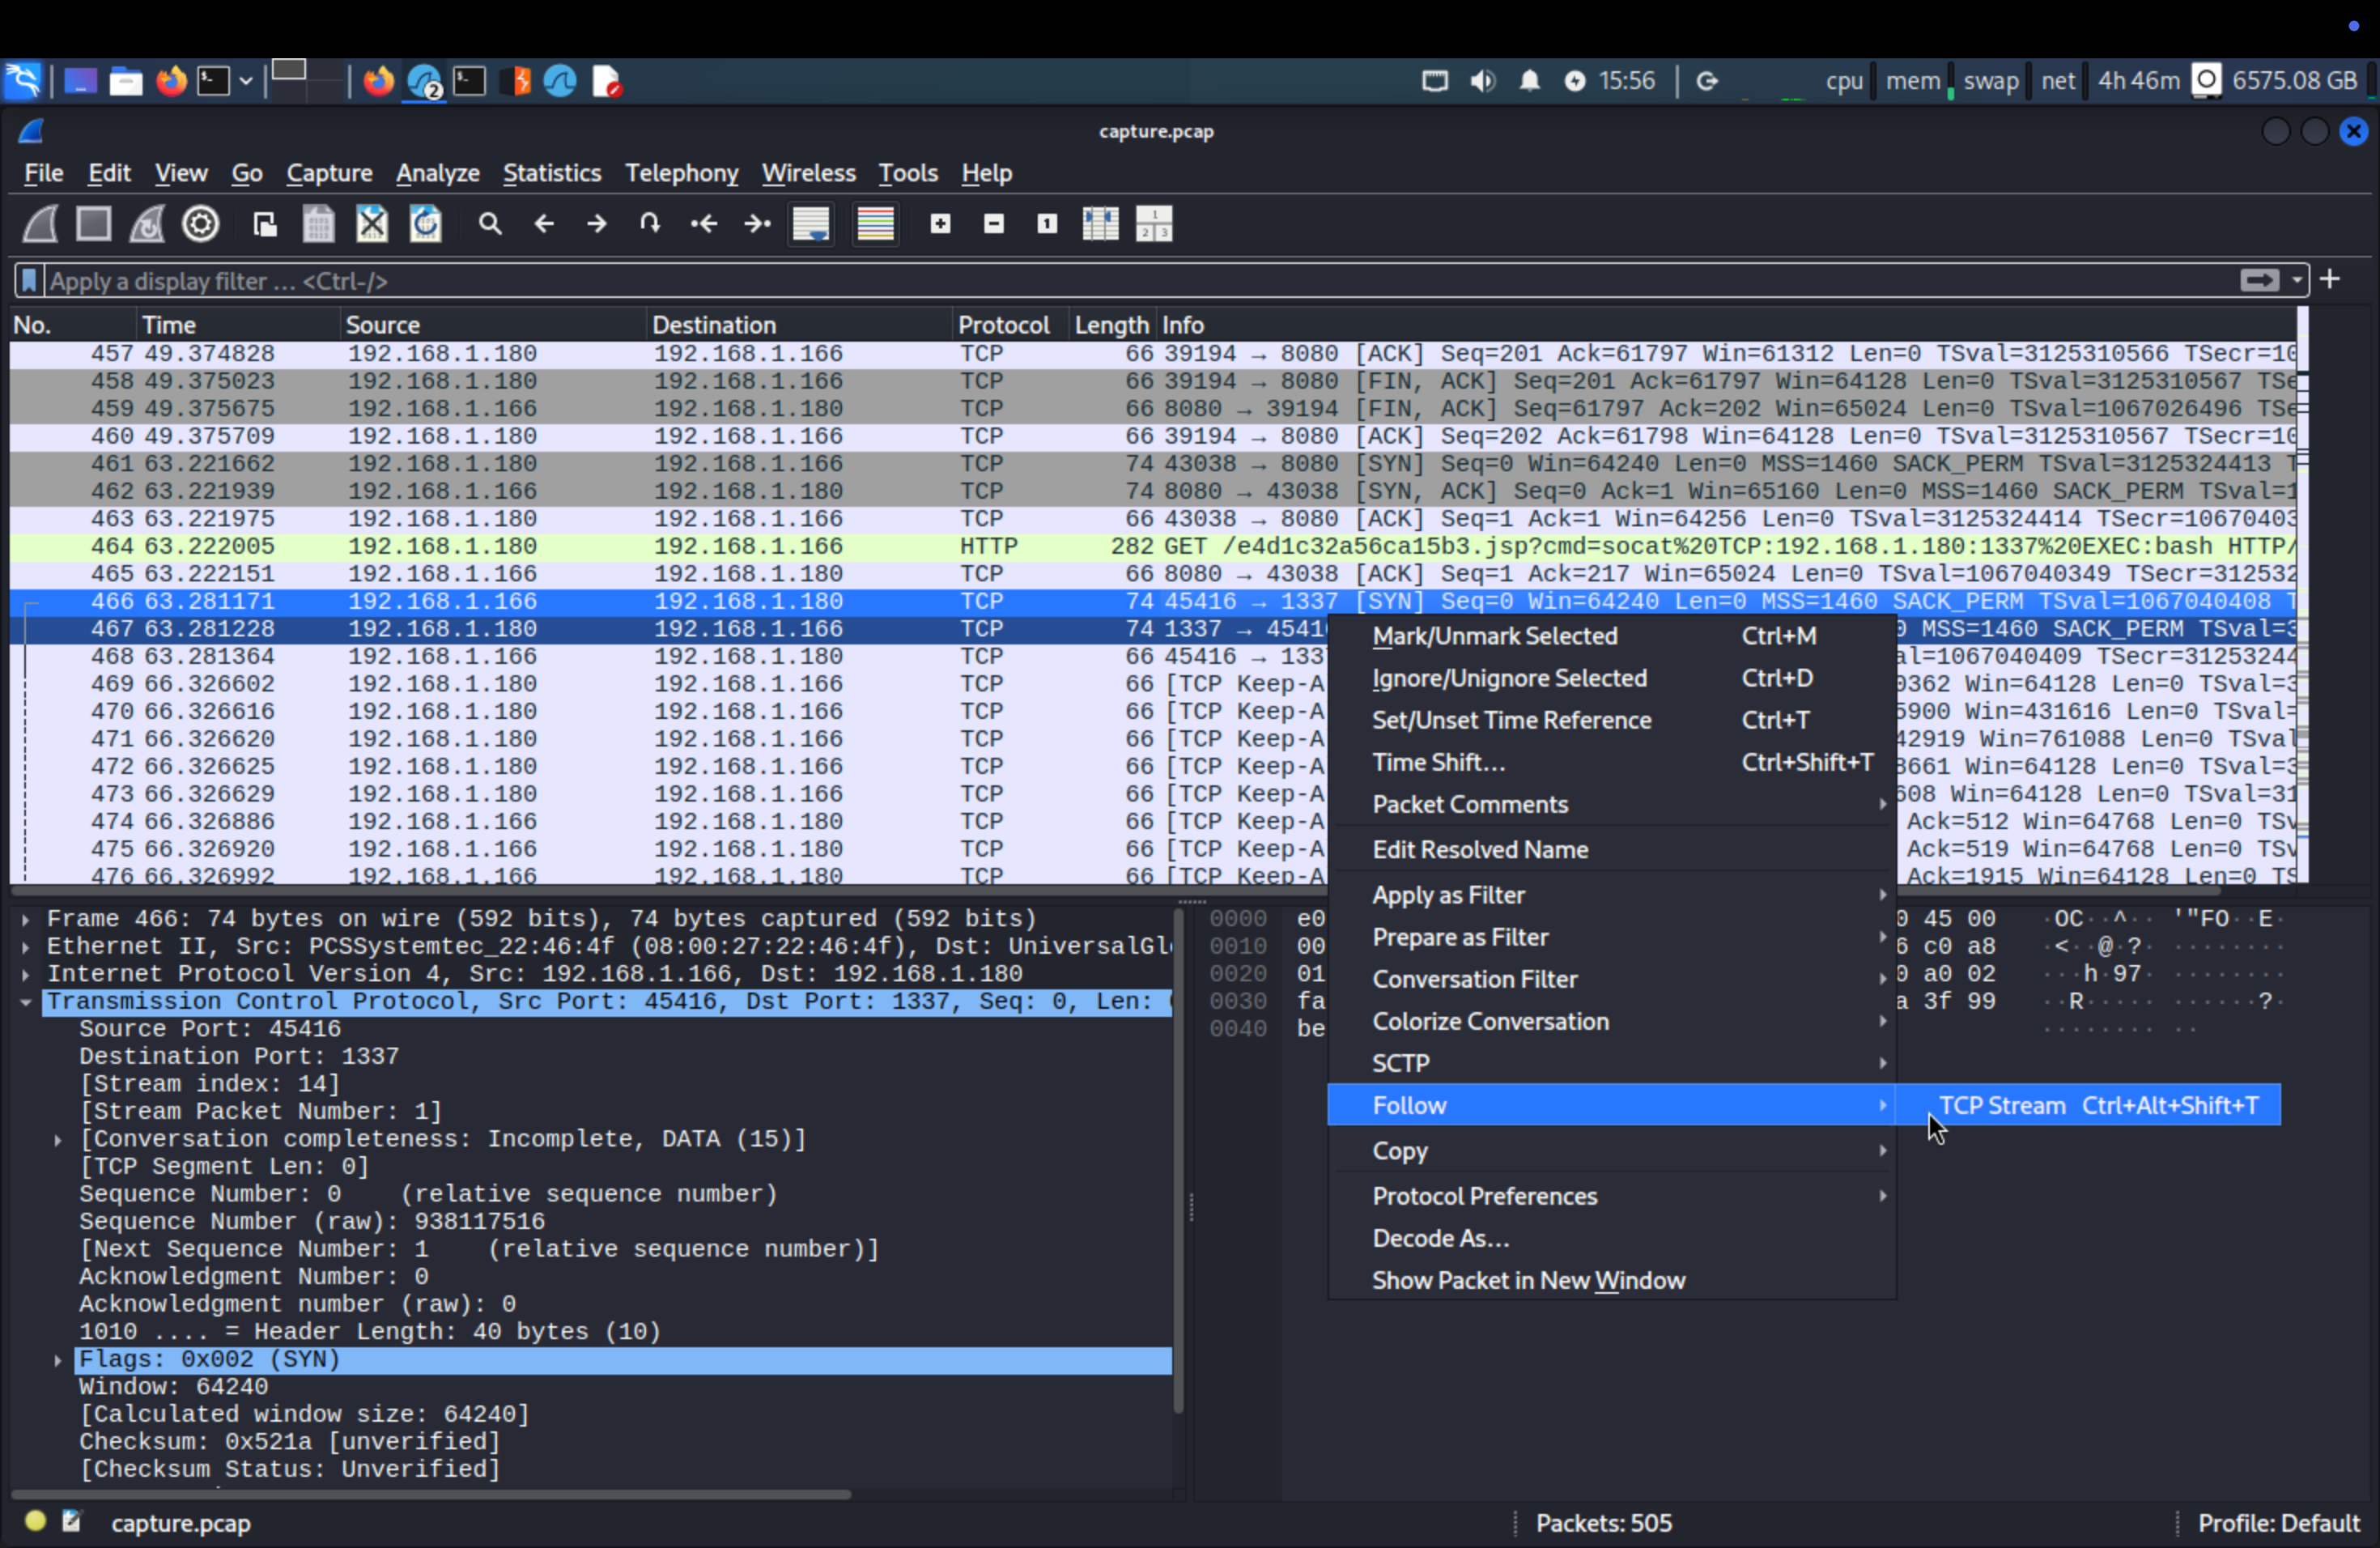The width and height of the screenshot is (2380, 1548).
Task: Toggle packet list coloring rules
Action: [875, 223]
